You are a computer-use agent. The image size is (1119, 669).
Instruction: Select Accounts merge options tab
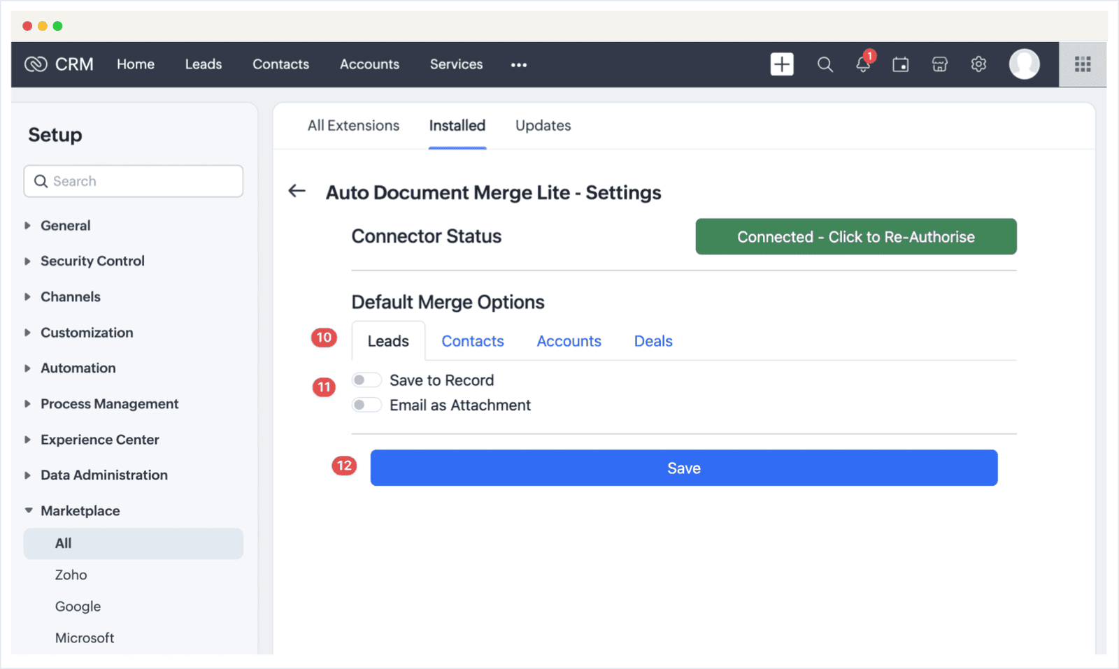[x=569, y=341]
